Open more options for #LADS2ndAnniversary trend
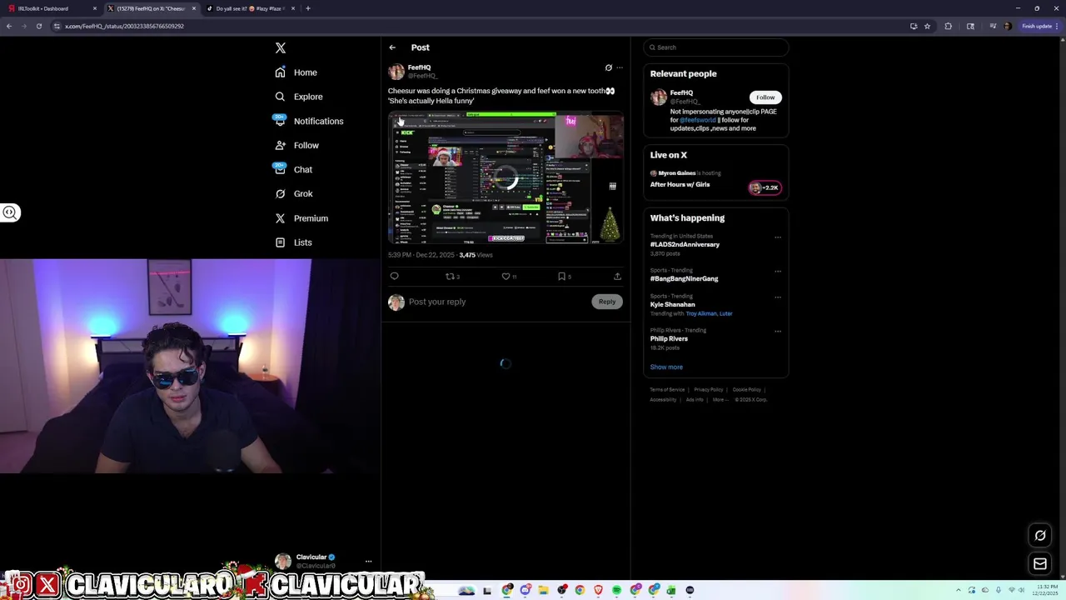The height and width of the screenshot is (600, 1066). [x=778, y=237]
